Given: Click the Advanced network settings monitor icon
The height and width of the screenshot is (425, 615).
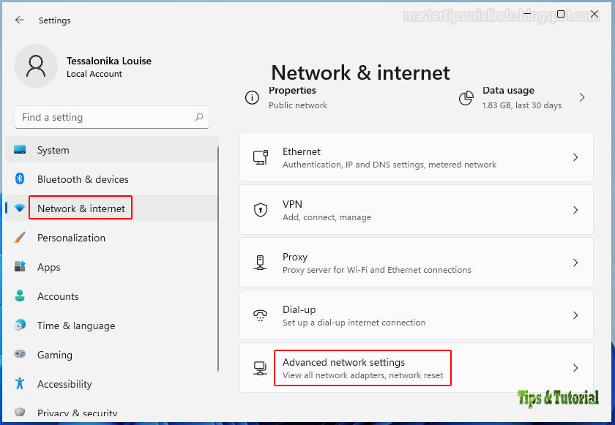Looking at the screenshot, I should pos(261,368).
